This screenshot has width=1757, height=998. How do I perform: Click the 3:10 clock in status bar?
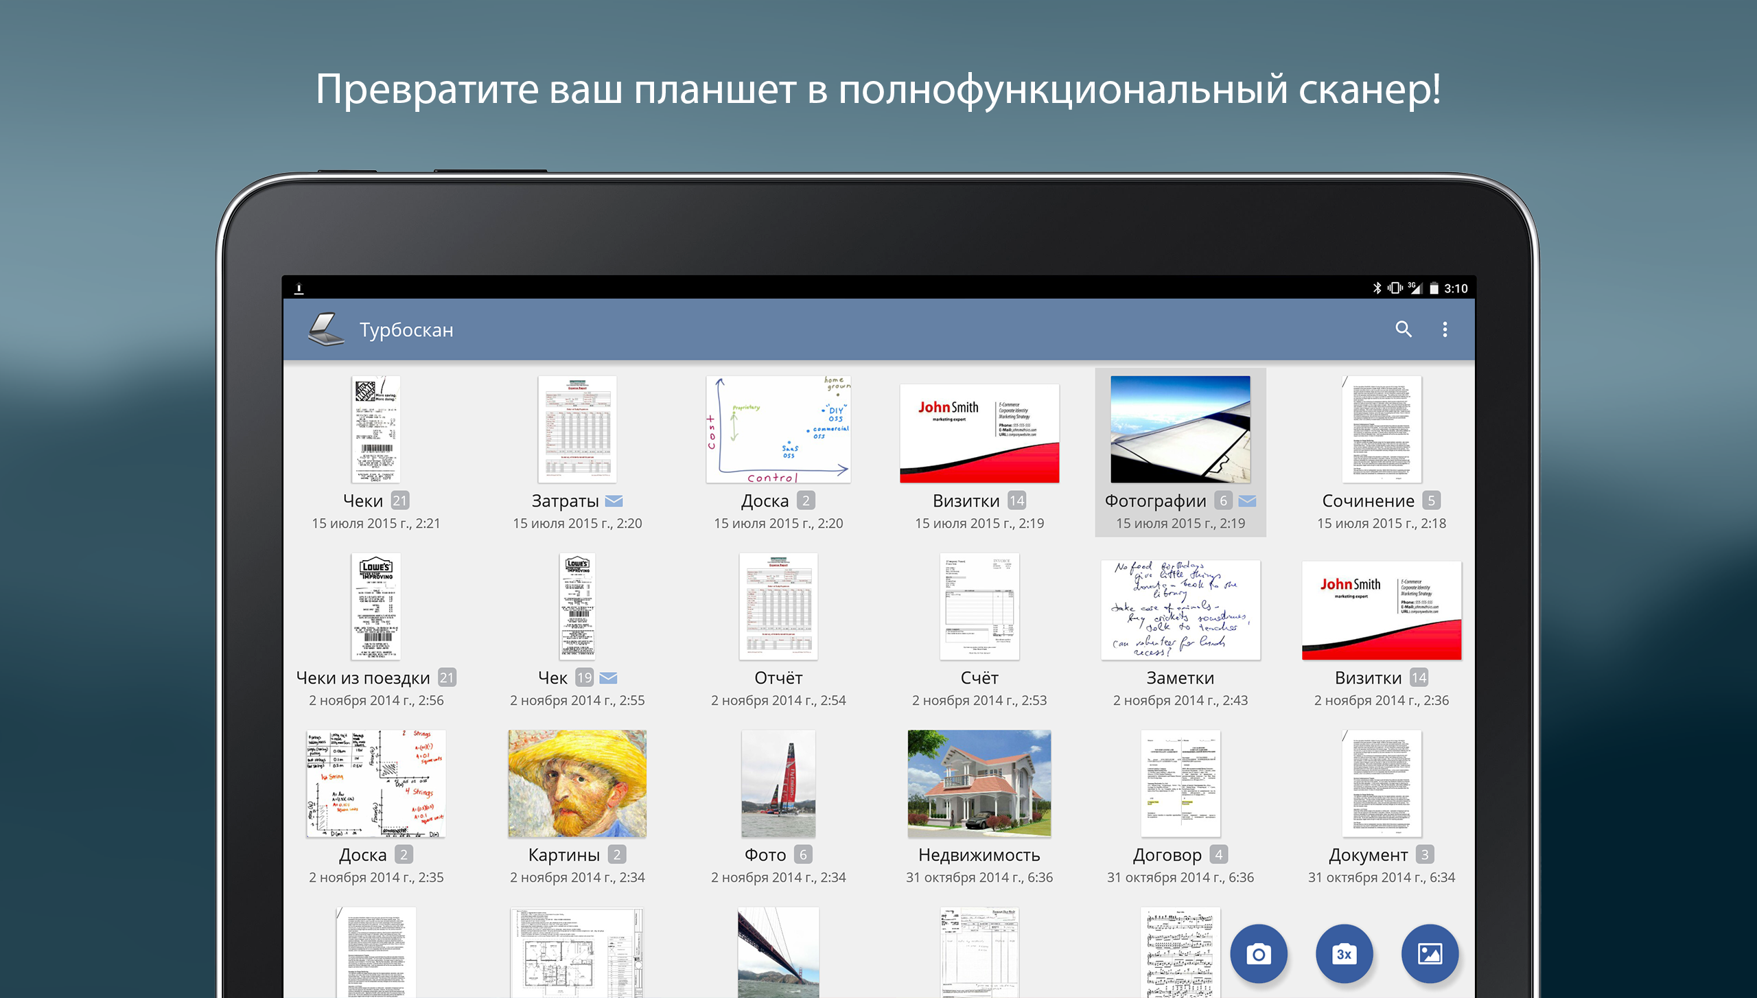[1456, 289]
